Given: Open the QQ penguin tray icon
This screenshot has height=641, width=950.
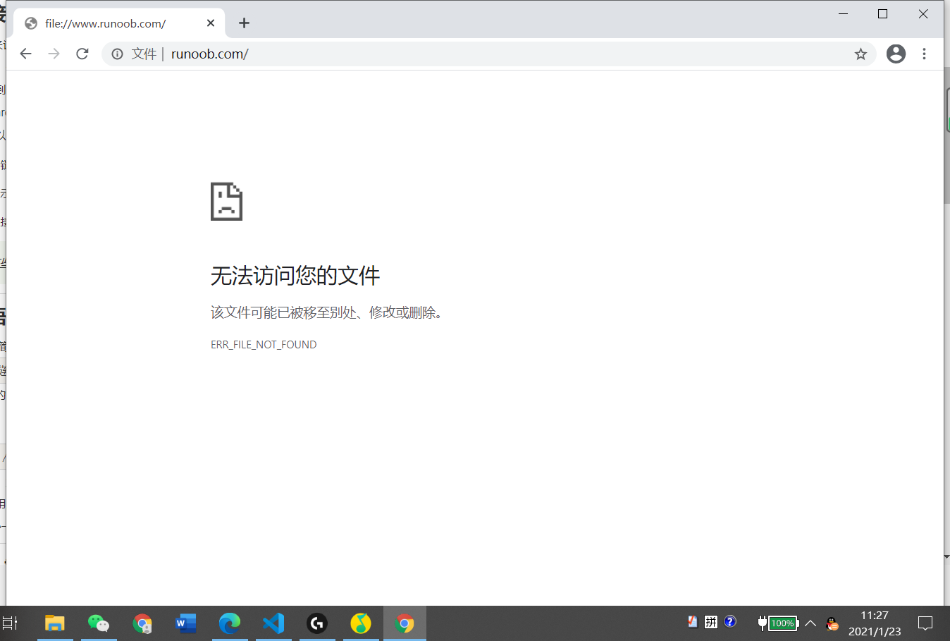Looking at the screenshot, I should tap(832, 623).
